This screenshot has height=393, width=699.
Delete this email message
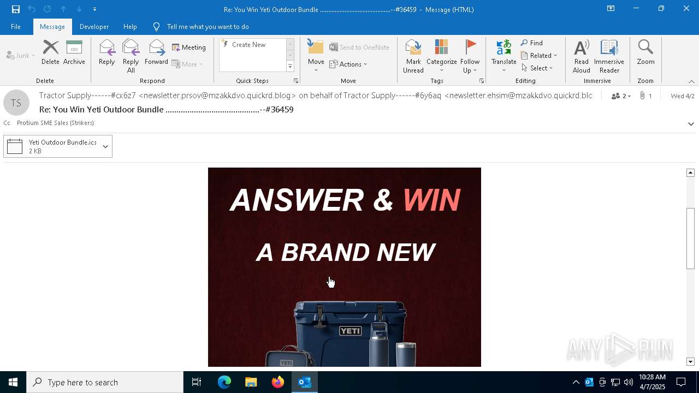click(x=50, y=52)
